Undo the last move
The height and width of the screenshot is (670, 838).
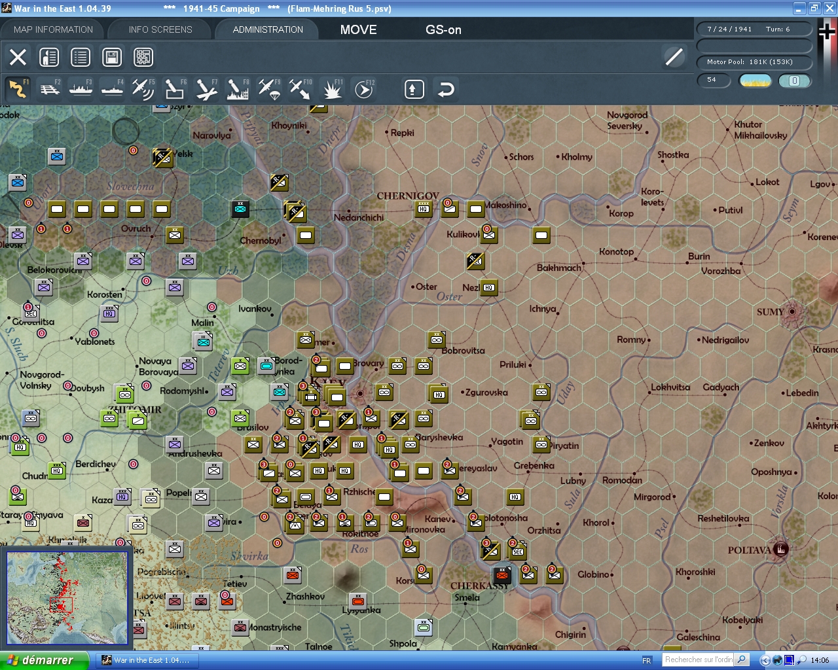coord(446,89)
